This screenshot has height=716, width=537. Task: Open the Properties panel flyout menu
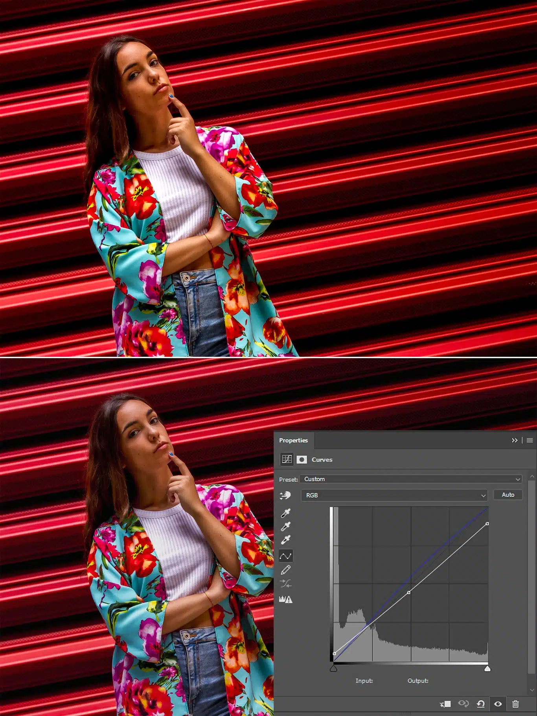(x=530, y=440)
